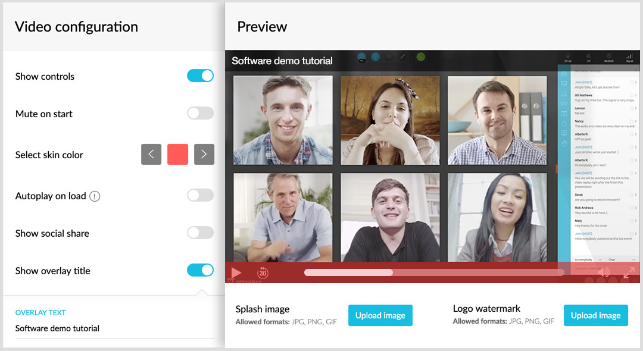
Task: Click the settings gear icon in blue sidebar
Action: (564, 74)
